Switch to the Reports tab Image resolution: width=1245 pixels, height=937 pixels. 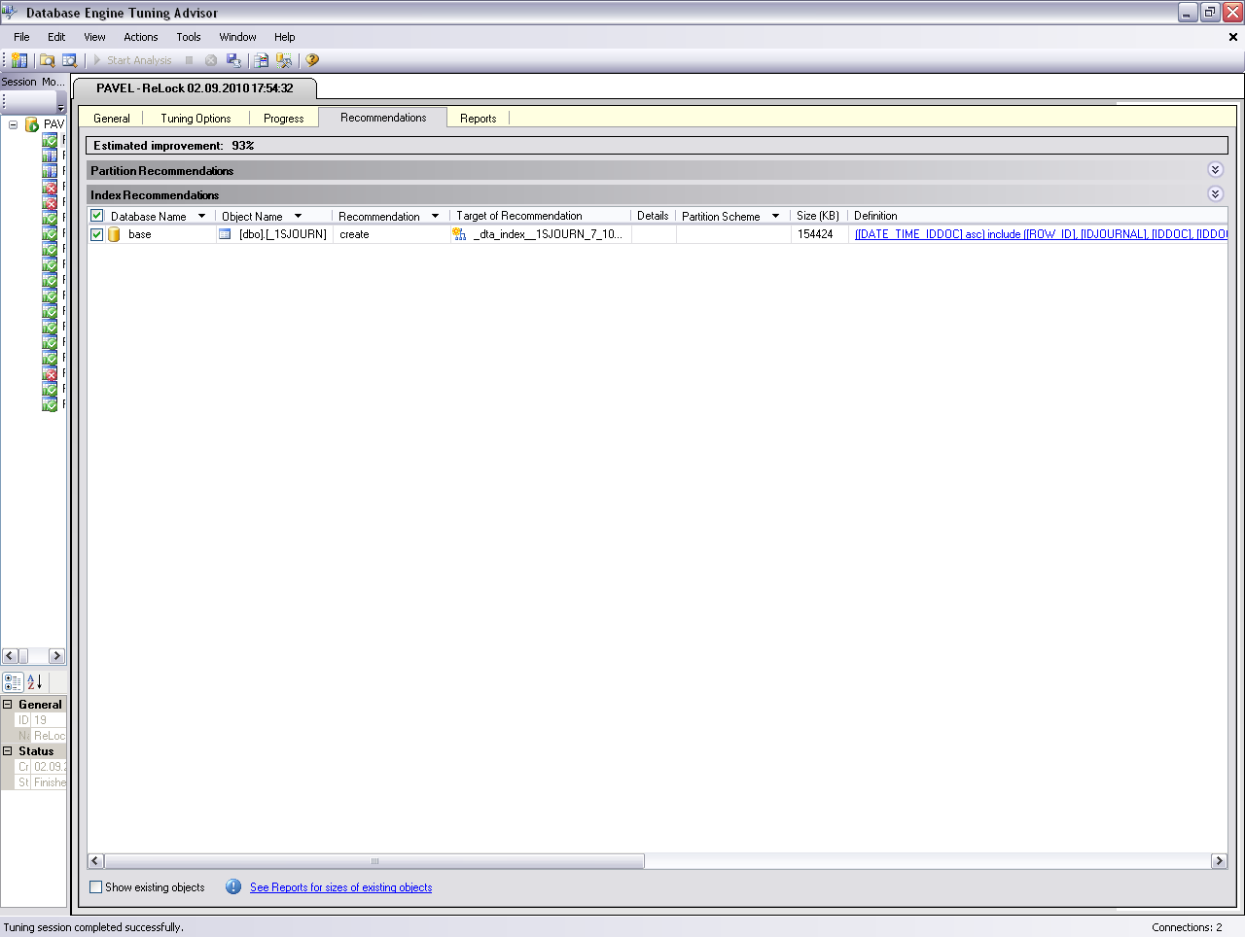[478, 119]
